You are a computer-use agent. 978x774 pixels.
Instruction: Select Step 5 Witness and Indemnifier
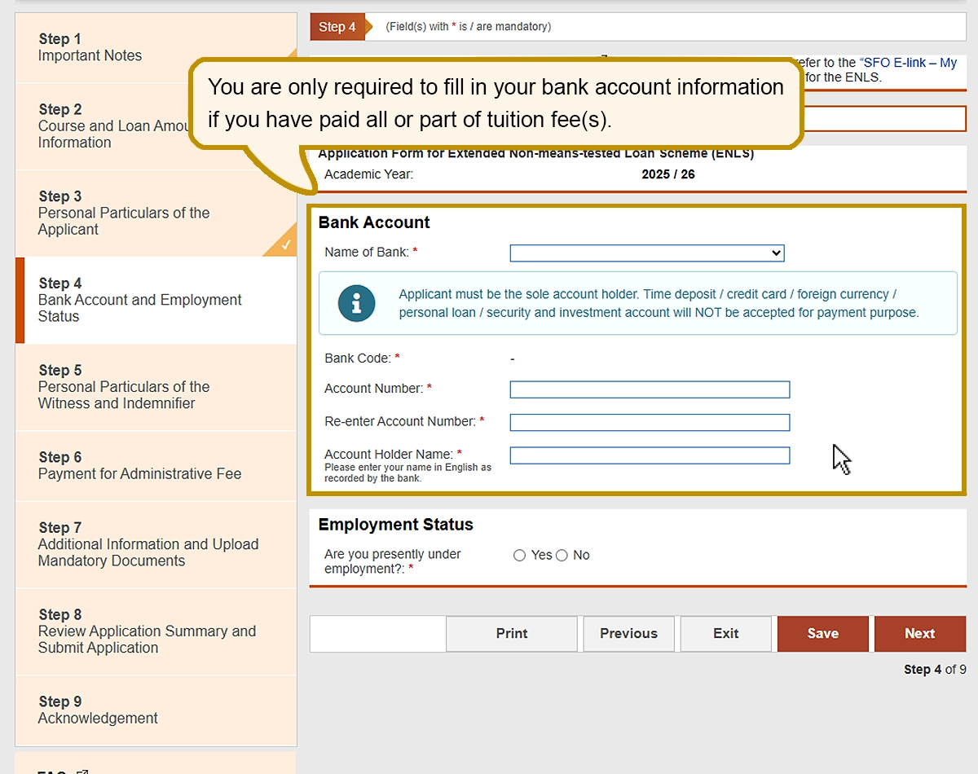coord(122,387)
